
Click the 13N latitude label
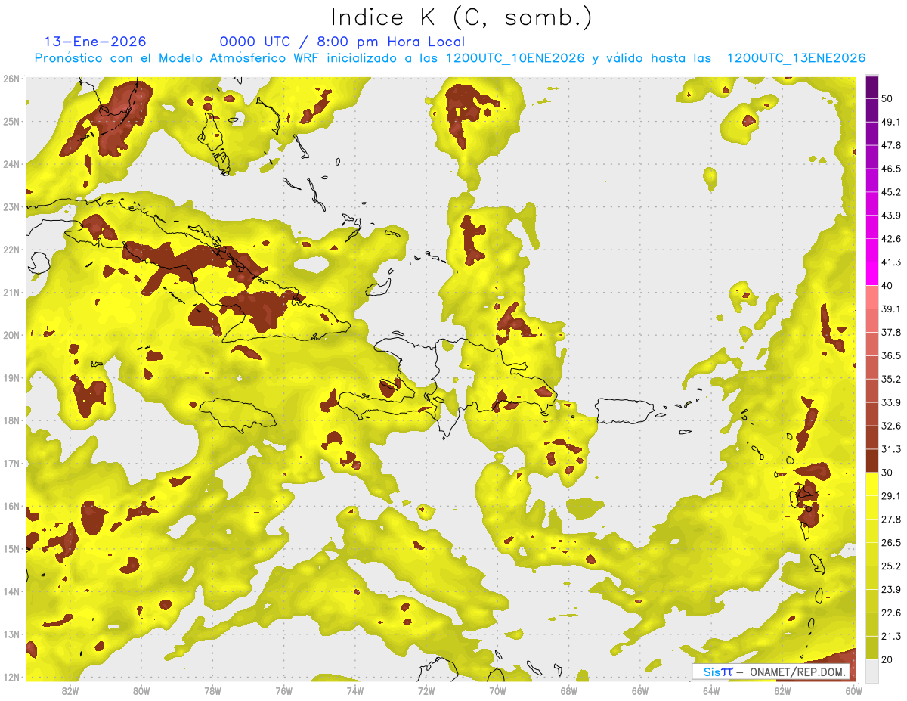(11, 634)
